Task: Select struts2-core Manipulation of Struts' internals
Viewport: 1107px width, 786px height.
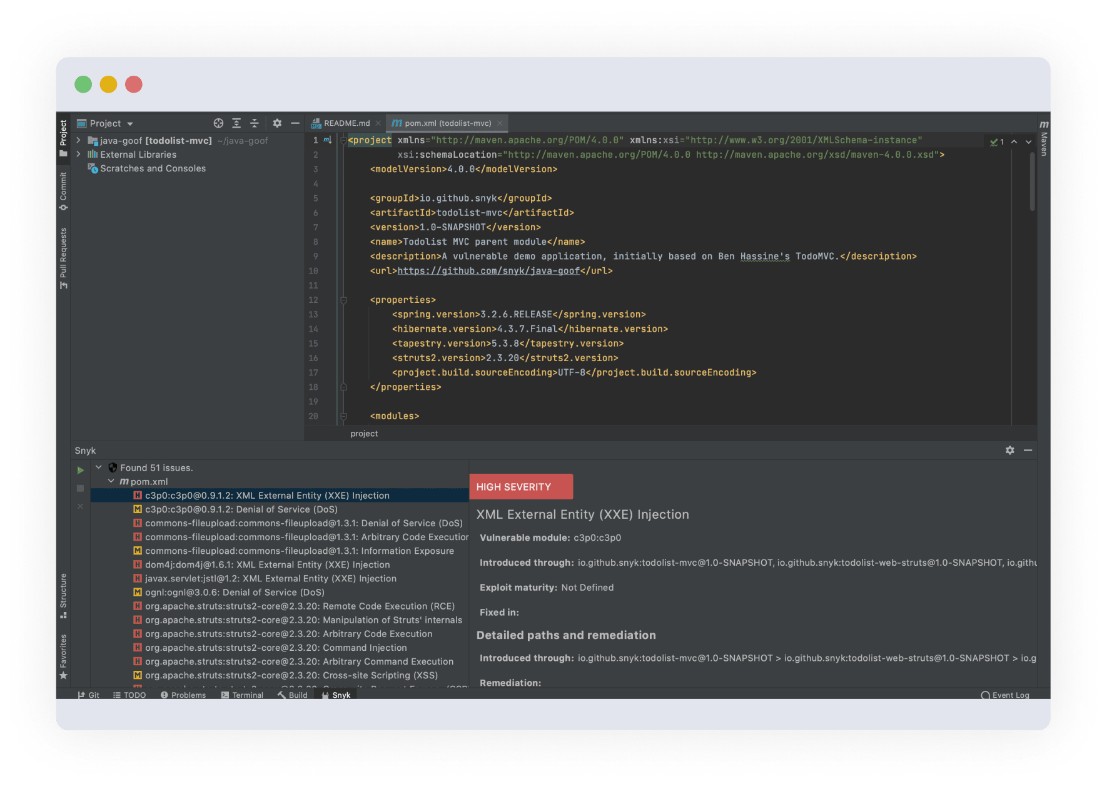Action: (x=280, y=620)
